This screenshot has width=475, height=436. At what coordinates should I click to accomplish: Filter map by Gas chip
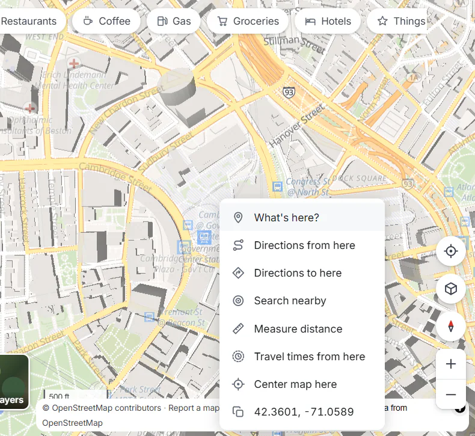174,21
